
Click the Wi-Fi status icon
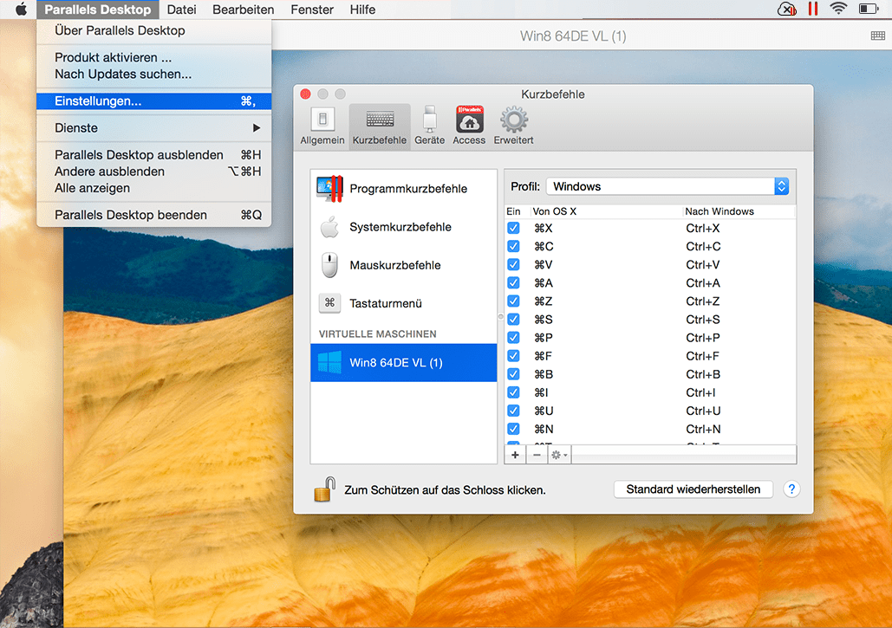click(x=838, y=9)
